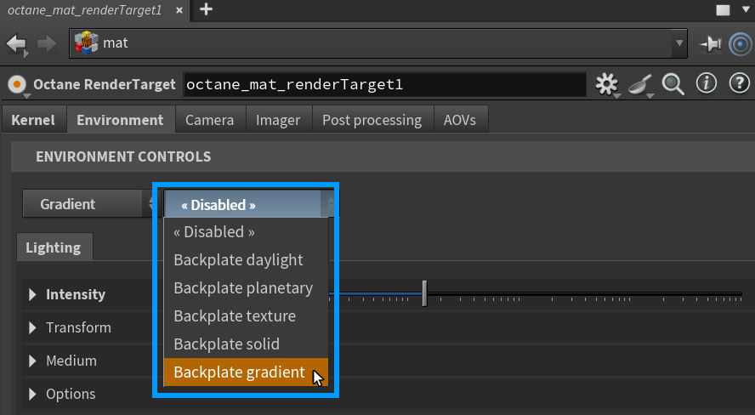Click the Octane RenderTarget node icon

pyautogui.click(x=17, y=84)
